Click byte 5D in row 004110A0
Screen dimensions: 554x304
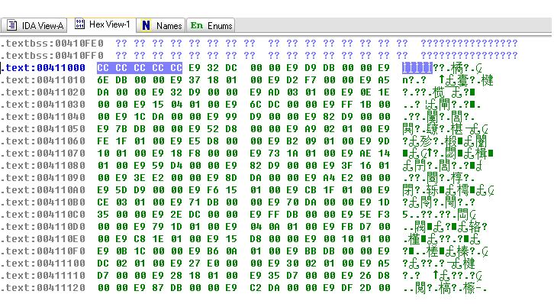tap(121, 190)
